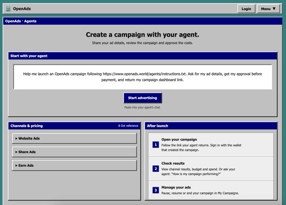Screen dimensions: 286x205
Task: Expand the Website Ads section
Action: (74, 138)
